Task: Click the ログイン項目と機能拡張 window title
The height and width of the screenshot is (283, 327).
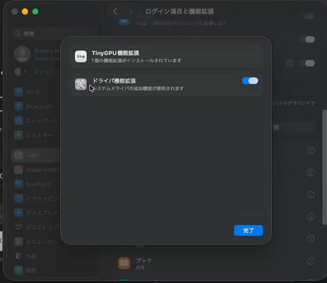Action: (x=180, y=12)
